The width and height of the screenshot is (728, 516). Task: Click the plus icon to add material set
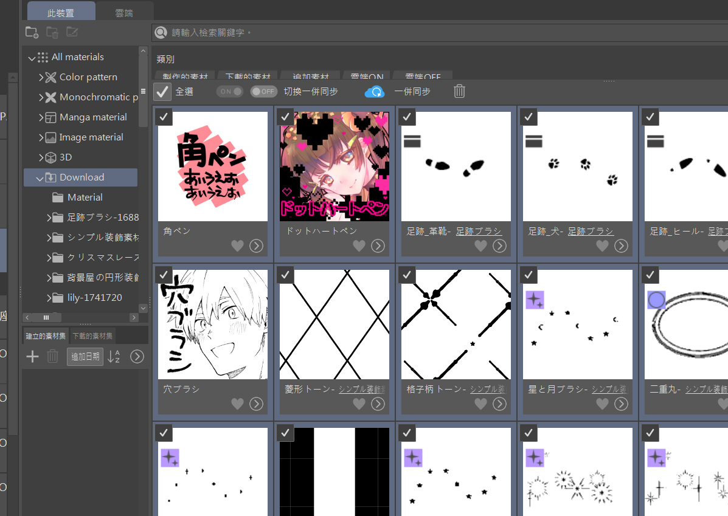point(32,357)
